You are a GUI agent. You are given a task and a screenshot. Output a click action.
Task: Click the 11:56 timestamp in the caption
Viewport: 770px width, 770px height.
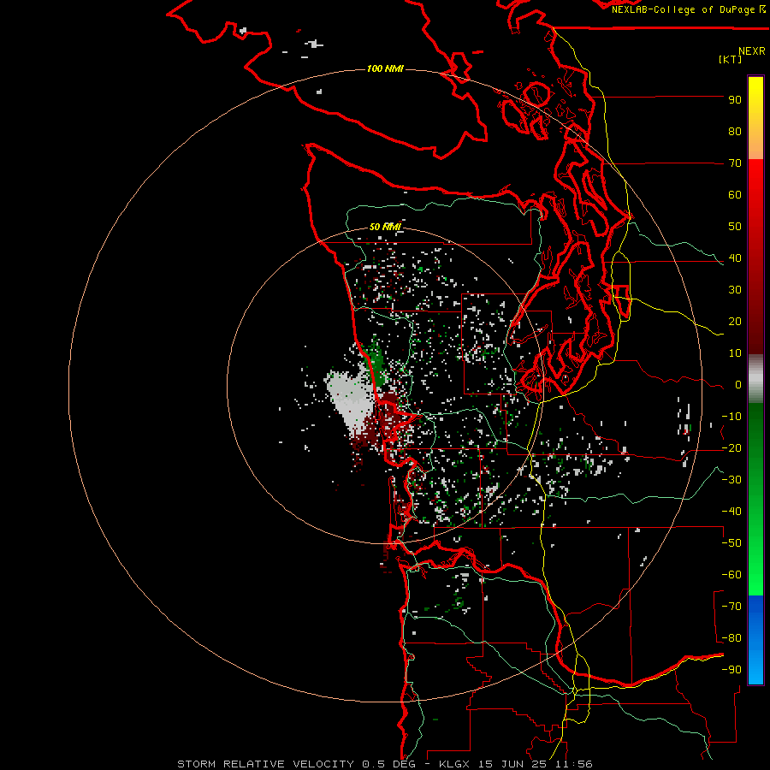(x=574, y=764)
